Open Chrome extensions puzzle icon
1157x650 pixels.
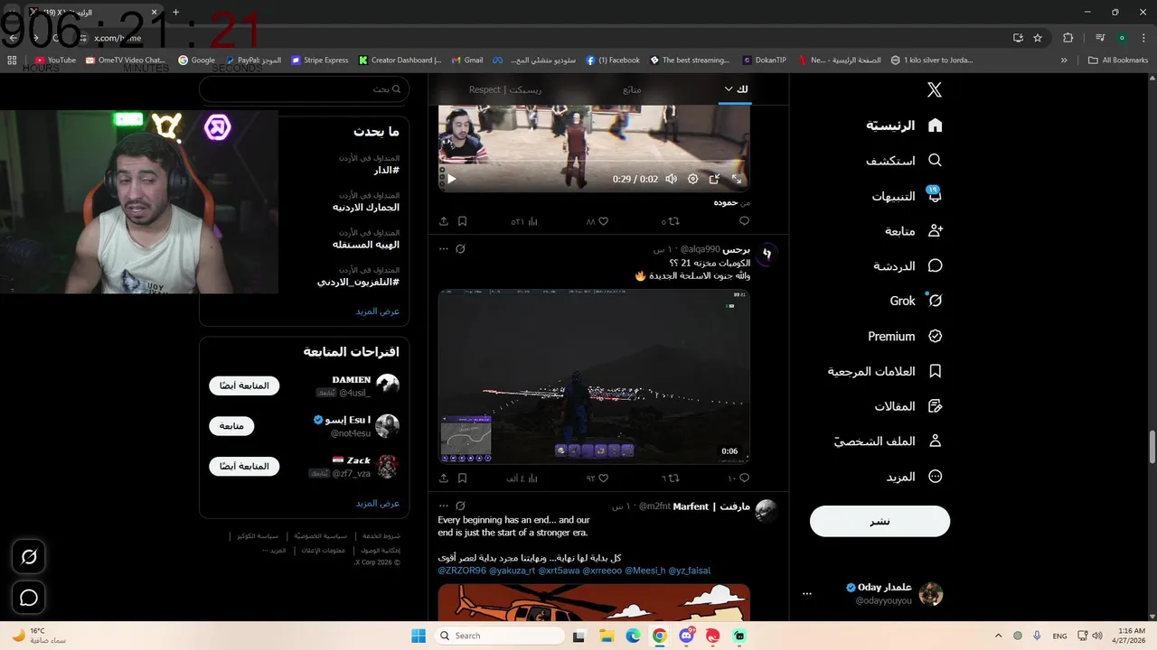pyautogui.click(x=1068, y=38)
